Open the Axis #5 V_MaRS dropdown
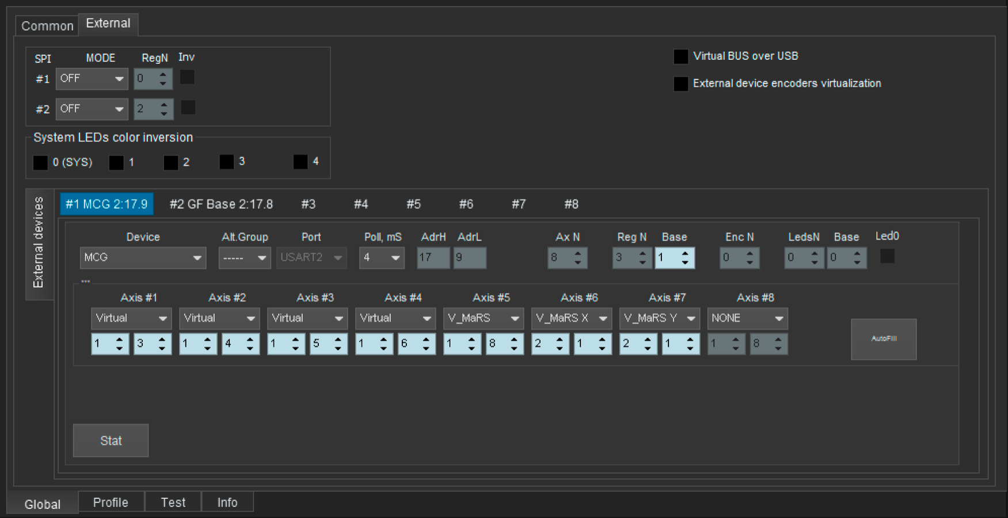The image size is (1008, 518). coord(483,318)
